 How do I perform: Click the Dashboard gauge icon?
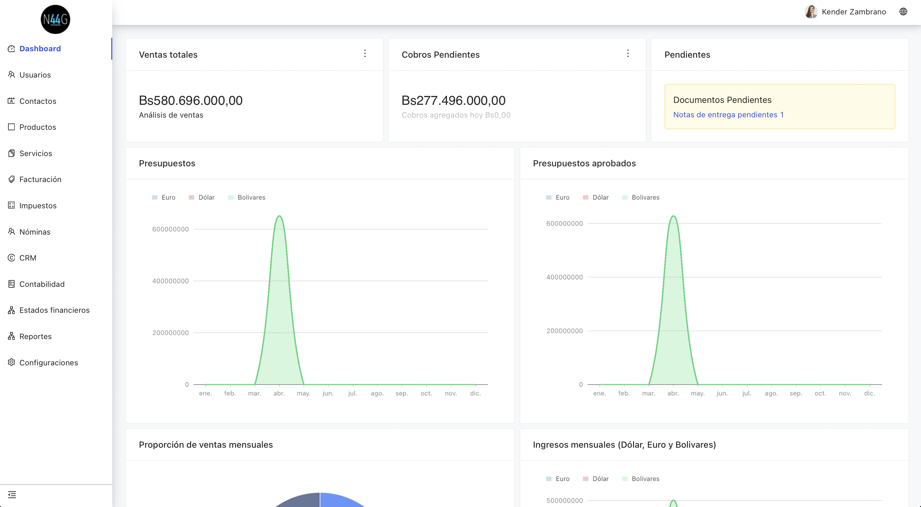tap(12, 49)
